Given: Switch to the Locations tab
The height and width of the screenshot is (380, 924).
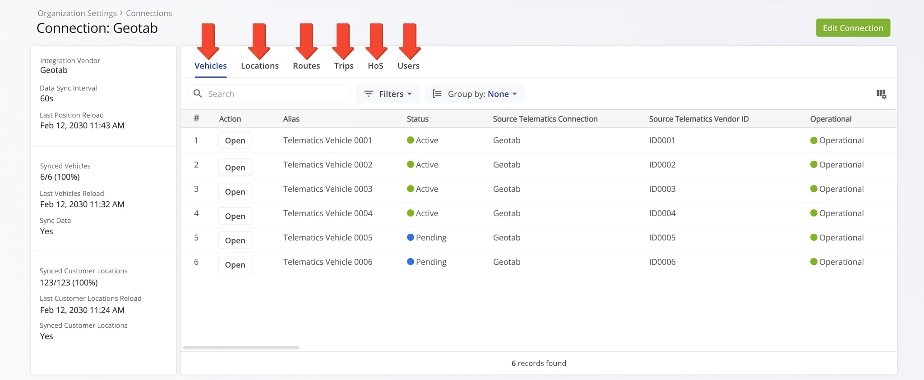Looking at the screenshot, I should [x=260, y=66].
